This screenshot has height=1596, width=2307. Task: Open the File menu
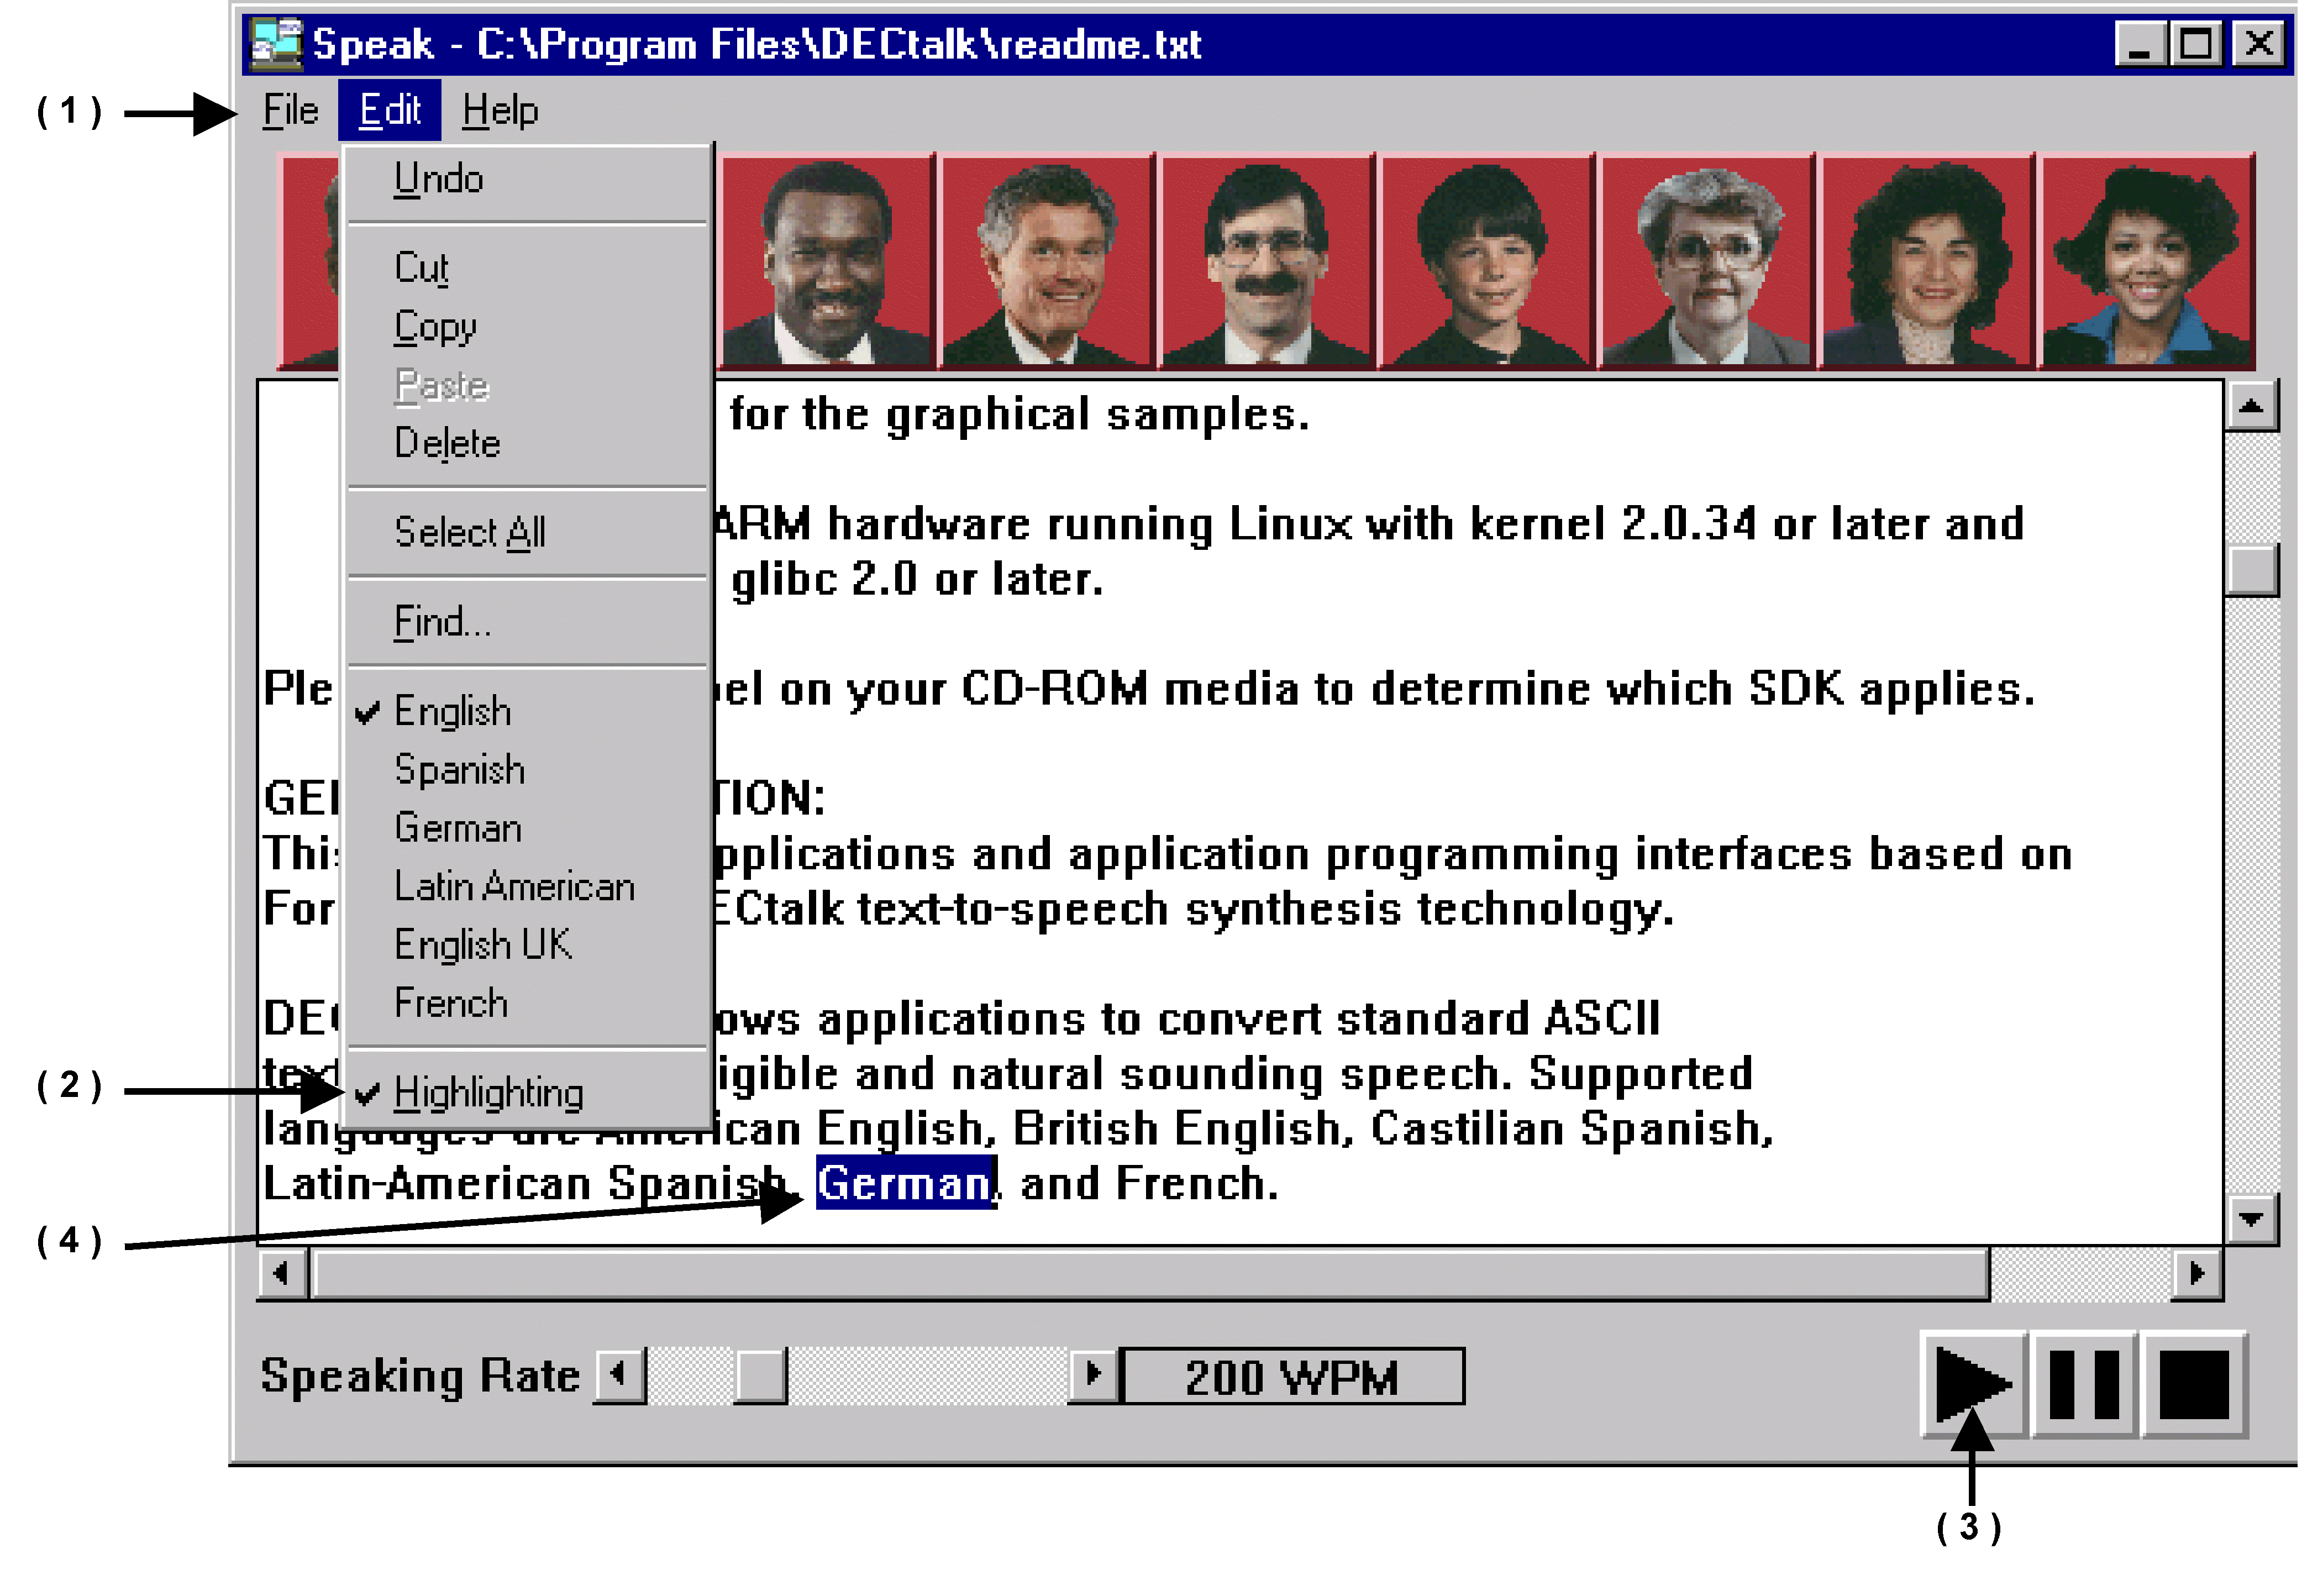click(290, 110)
